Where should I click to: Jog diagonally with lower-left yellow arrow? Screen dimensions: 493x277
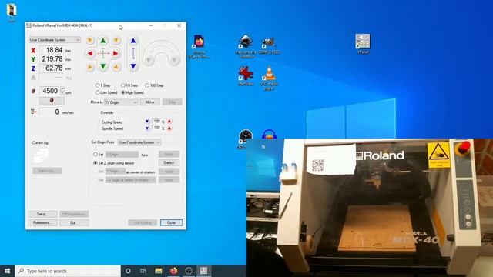90,67
